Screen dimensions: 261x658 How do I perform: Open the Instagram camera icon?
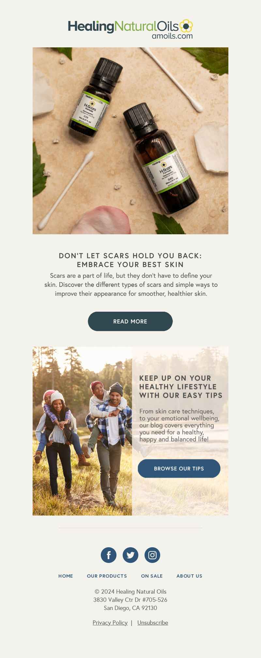click(152, 555)
